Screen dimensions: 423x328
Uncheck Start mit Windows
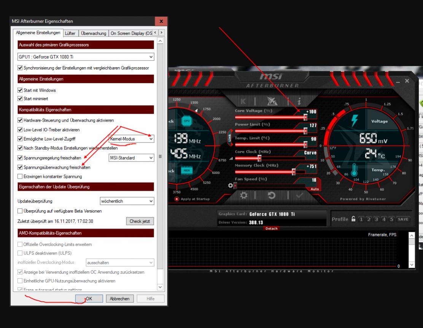tap(20, 90)
